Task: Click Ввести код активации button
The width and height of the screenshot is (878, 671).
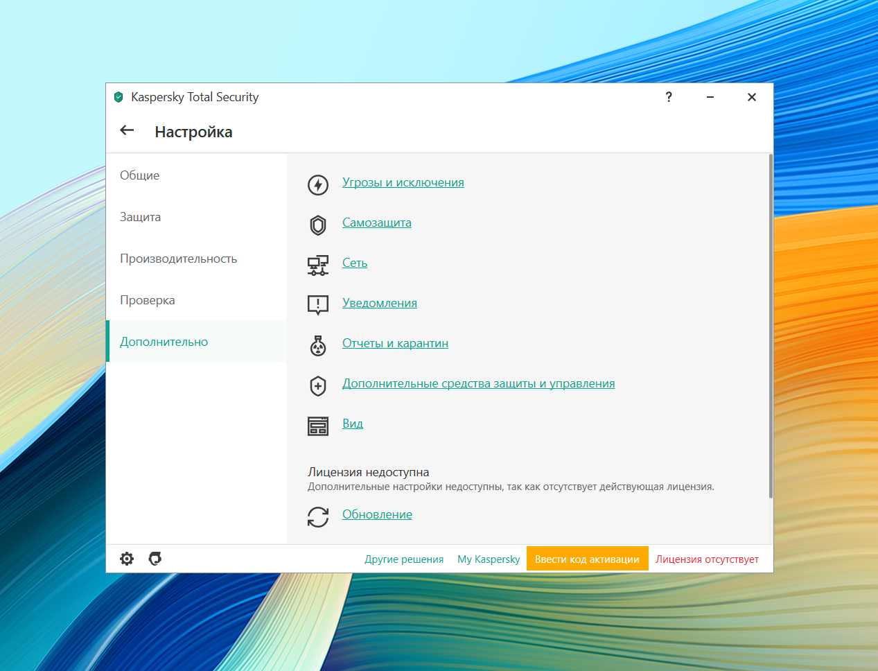Action: point(587,559)
